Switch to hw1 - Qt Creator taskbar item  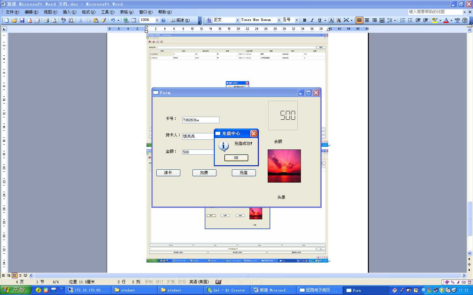click(x=227, y=290)
